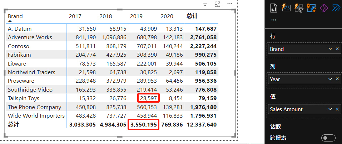This screenshot has width=342, height=144.
Task: Open More options ellipsis above matrix
Action: (x=230, y=4)
